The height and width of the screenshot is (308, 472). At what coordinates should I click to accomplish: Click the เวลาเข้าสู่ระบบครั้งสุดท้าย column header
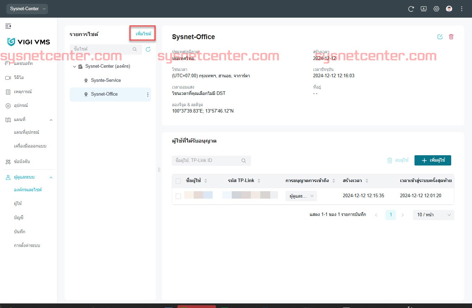coord(426,181)
